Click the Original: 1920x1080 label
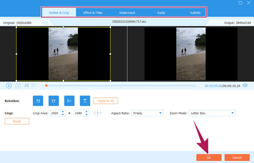 pyautogui.click(x=17, y=23)
